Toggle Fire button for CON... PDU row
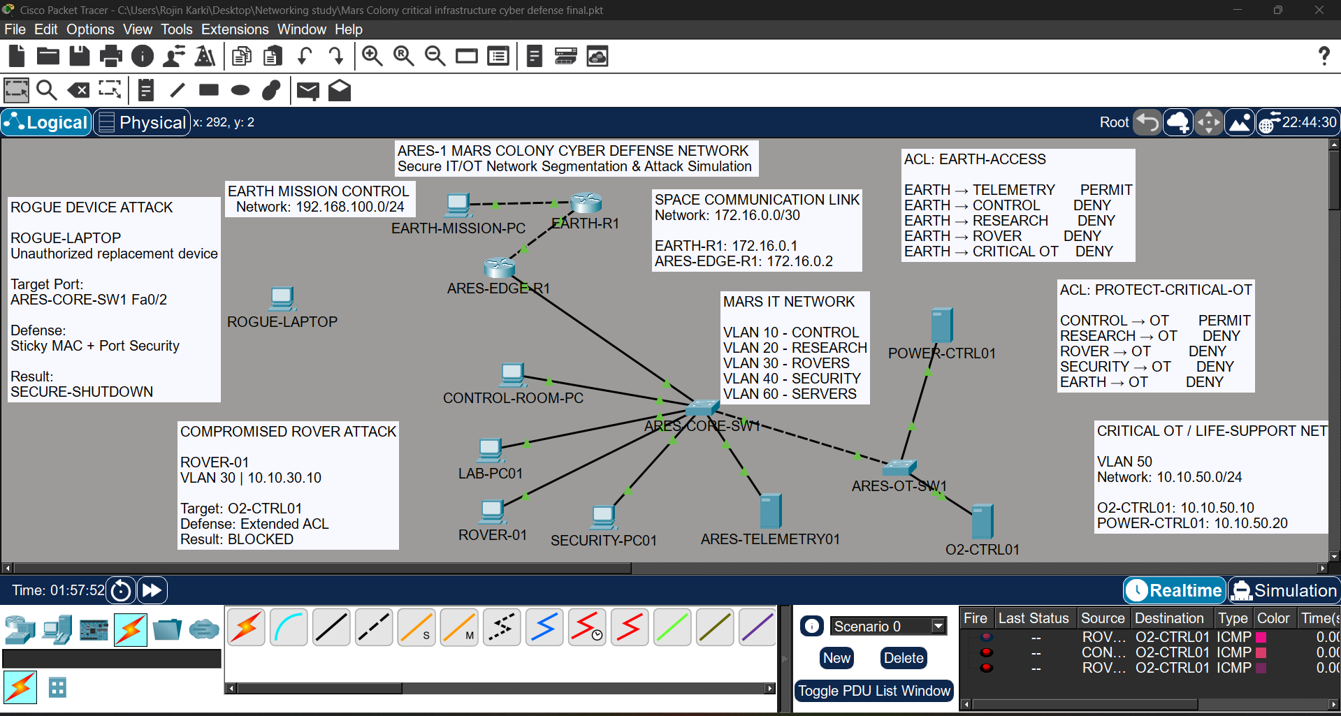 click(x=986, y=652)
